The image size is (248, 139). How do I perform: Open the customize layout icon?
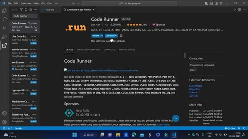(221, 3)
